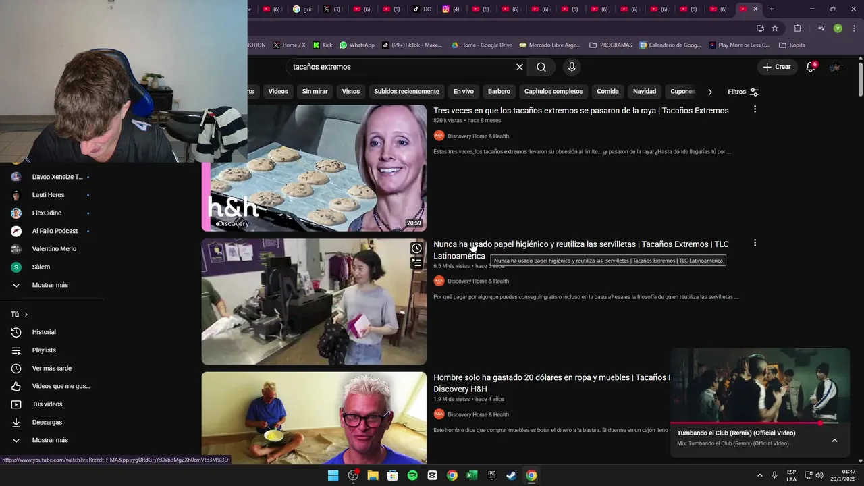864x486 pixels.
Task: Add Nunca ha usado video to queue
Action: [x=416, y=263]
